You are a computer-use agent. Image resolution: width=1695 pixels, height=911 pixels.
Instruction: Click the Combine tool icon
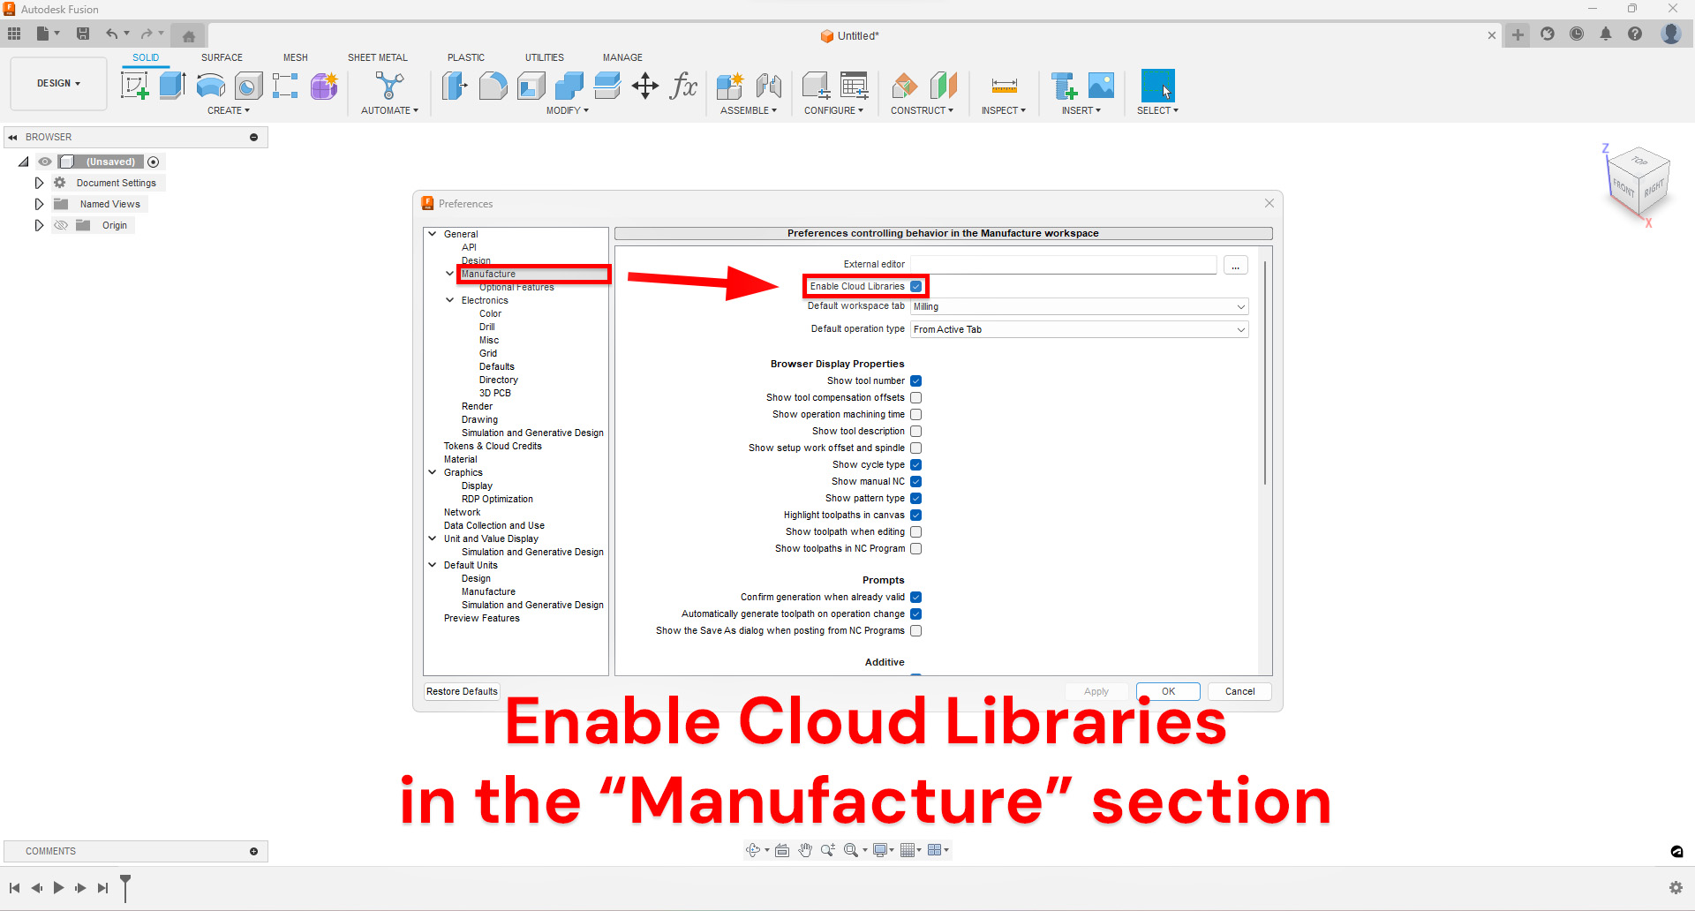tap(569, 86)
